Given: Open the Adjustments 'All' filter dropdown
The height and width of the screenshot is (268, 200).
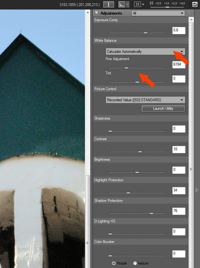Looking at the screenshot, I should [158, 13].
